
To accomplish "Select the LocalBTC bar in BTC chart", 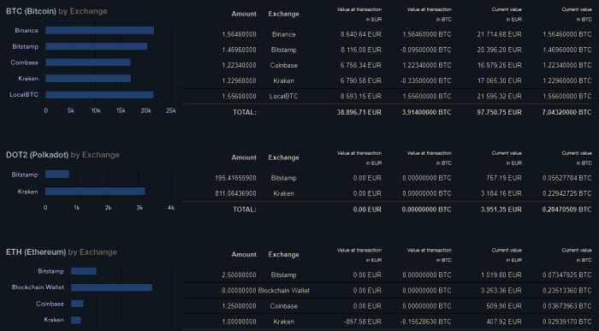I will (99, 95).
